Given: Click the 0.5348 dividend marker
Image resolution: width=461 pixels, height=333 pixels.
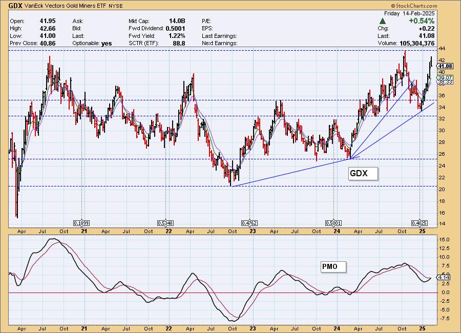Looking at the screenshot, I should tap(165, 223).
